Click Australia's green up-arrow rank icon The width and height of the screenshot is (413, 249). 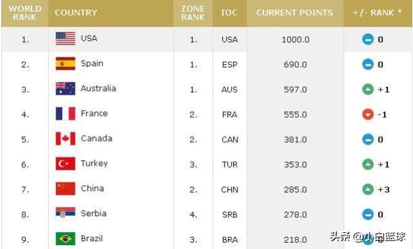coord(368,90)
